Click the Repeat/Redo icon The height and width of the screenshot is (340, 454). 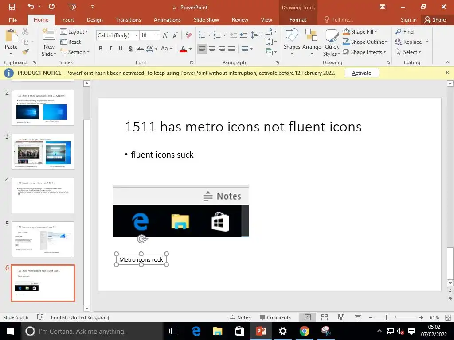pos(52,7)
